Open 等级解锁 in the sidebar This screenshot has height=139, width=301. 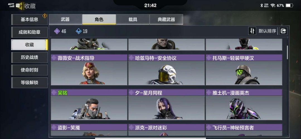(x=29, y=83)
